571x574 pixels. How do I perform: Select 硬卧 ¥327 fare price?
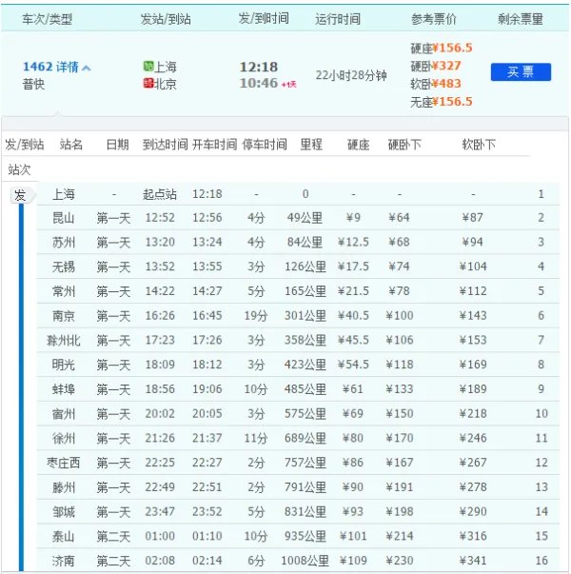(436, 66)
